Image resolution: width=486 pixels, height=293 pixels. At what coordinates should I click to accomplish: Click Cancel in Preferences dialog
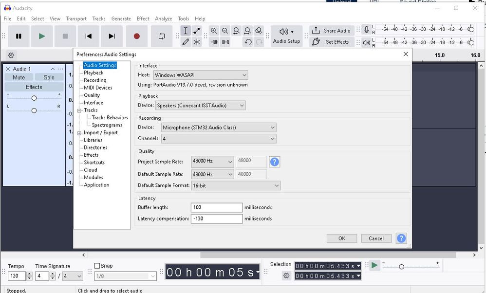376,238
